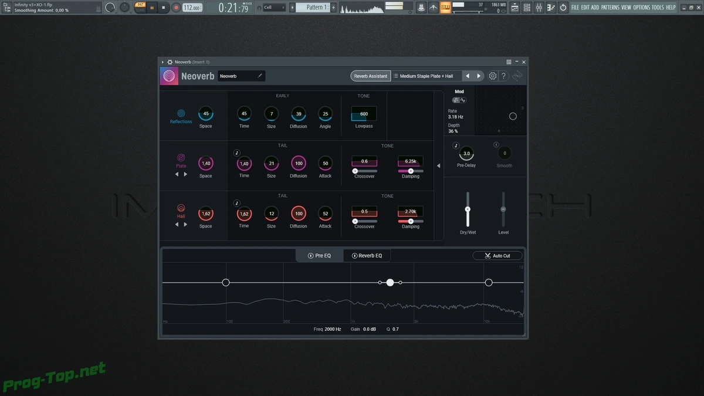Expand the Neoverb window menu arrow
The image size is (704, 396).
(163, 62)
